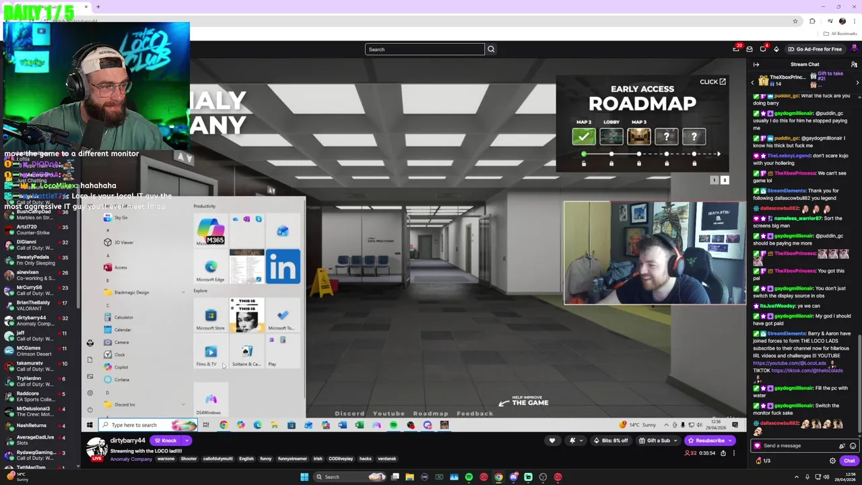Open DS4Windows tile in Start menu
The width and height of the screenshot is (862, 485).
[x=210, y=400]
